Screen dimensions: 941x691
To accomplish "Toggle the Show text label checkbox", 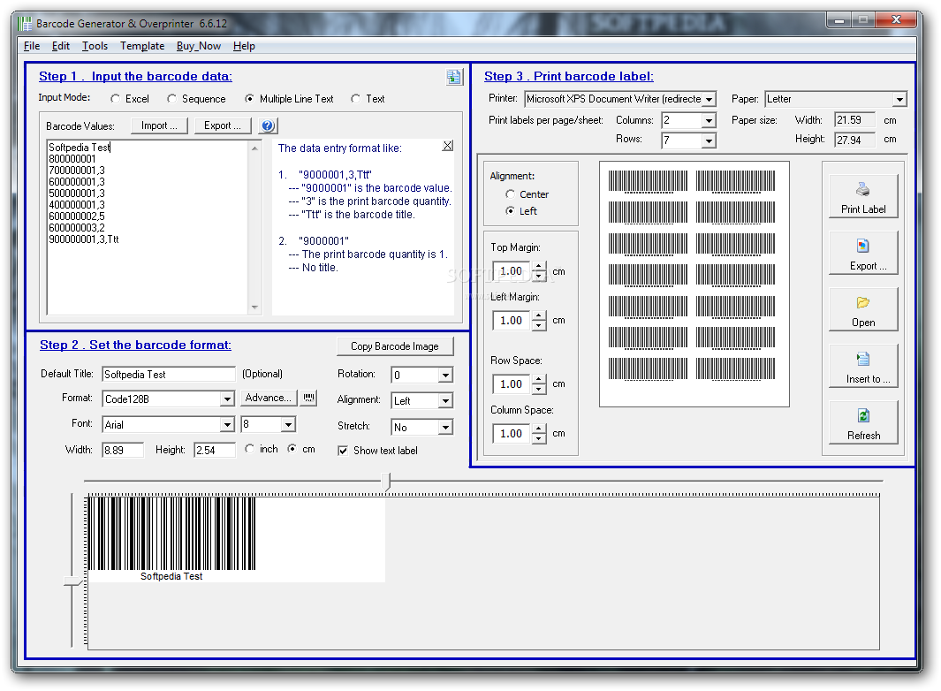I will point(343,451).
